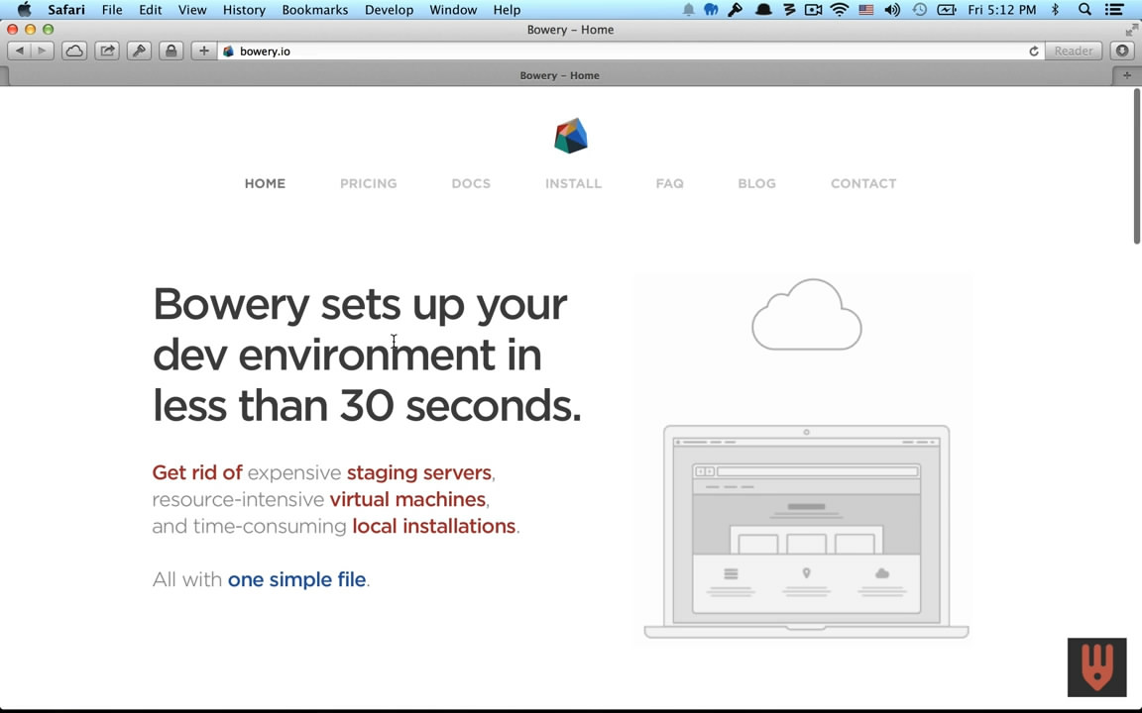Screen dimensions: 1142x713
Task: Open the Edit menu
Action: coord(151,10)
